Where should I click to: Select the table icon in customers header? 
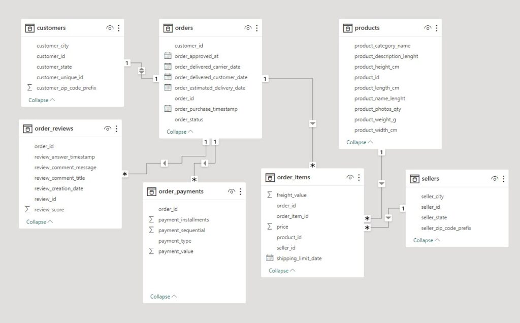tap(29, 28)
